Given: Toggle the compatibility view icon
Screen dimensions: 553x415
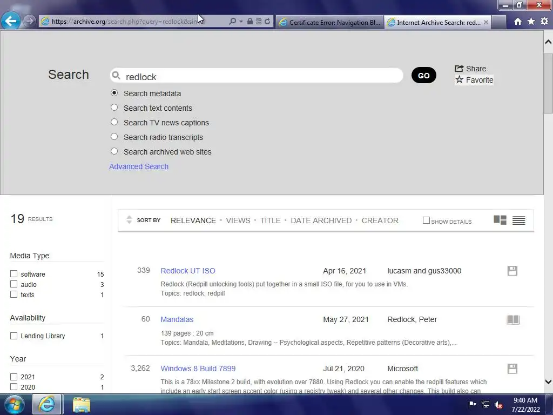Looking at the screenshot, I should tap(259, 21).
